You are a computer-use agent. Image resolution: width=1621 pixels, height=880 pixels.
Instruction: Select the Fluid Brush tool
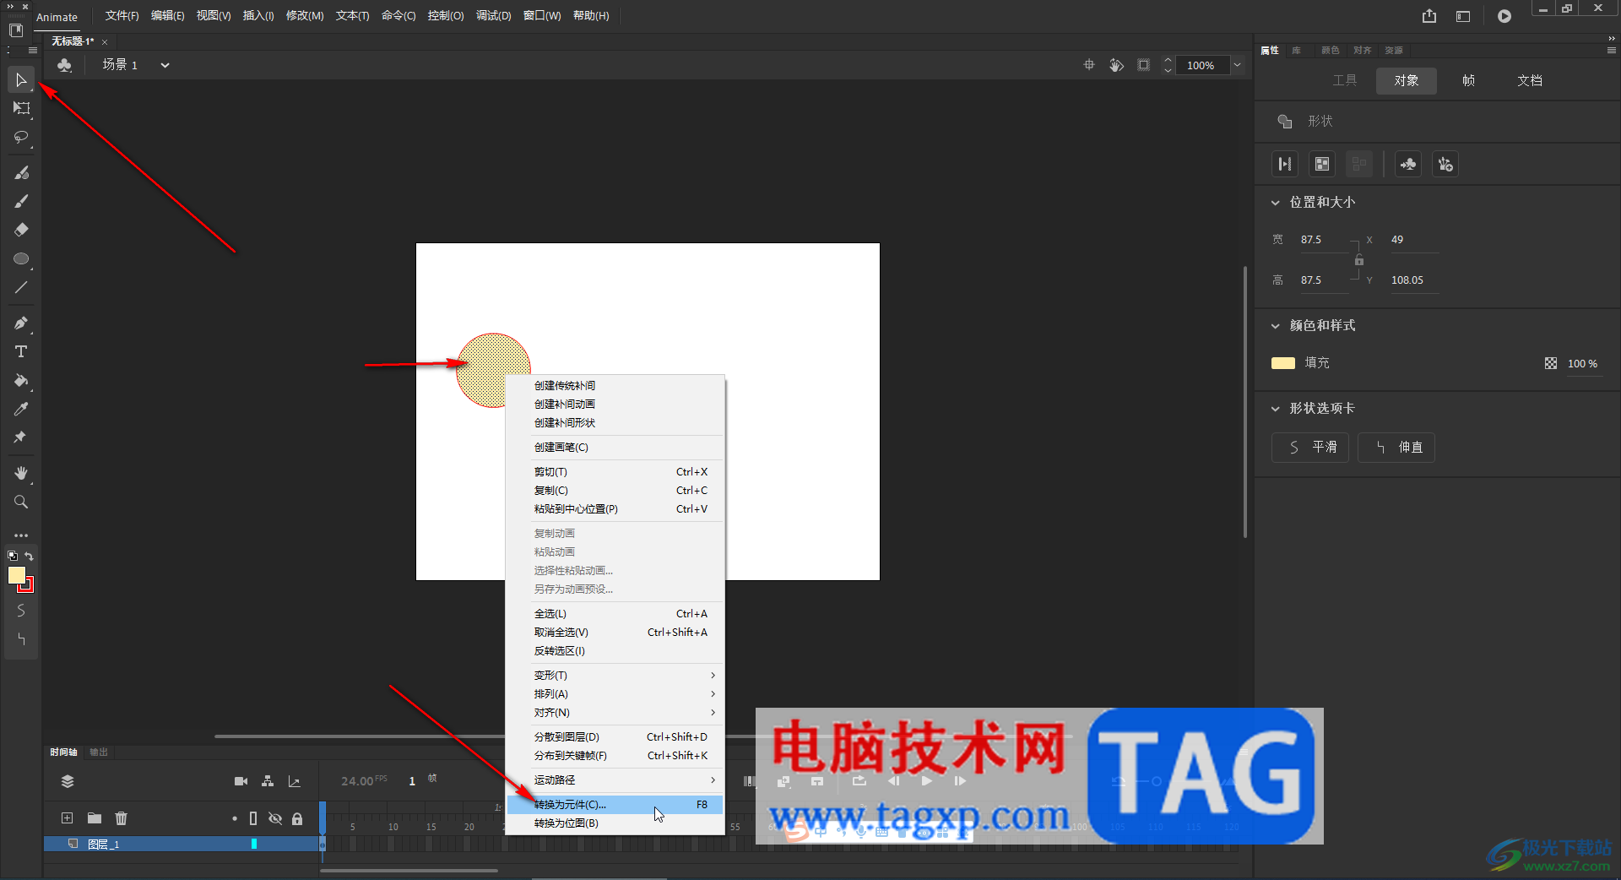(21, 172)
